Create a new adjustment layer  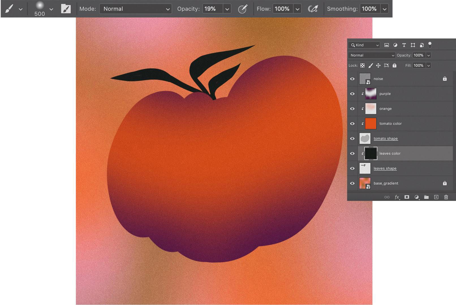click(x=416, y=197)
